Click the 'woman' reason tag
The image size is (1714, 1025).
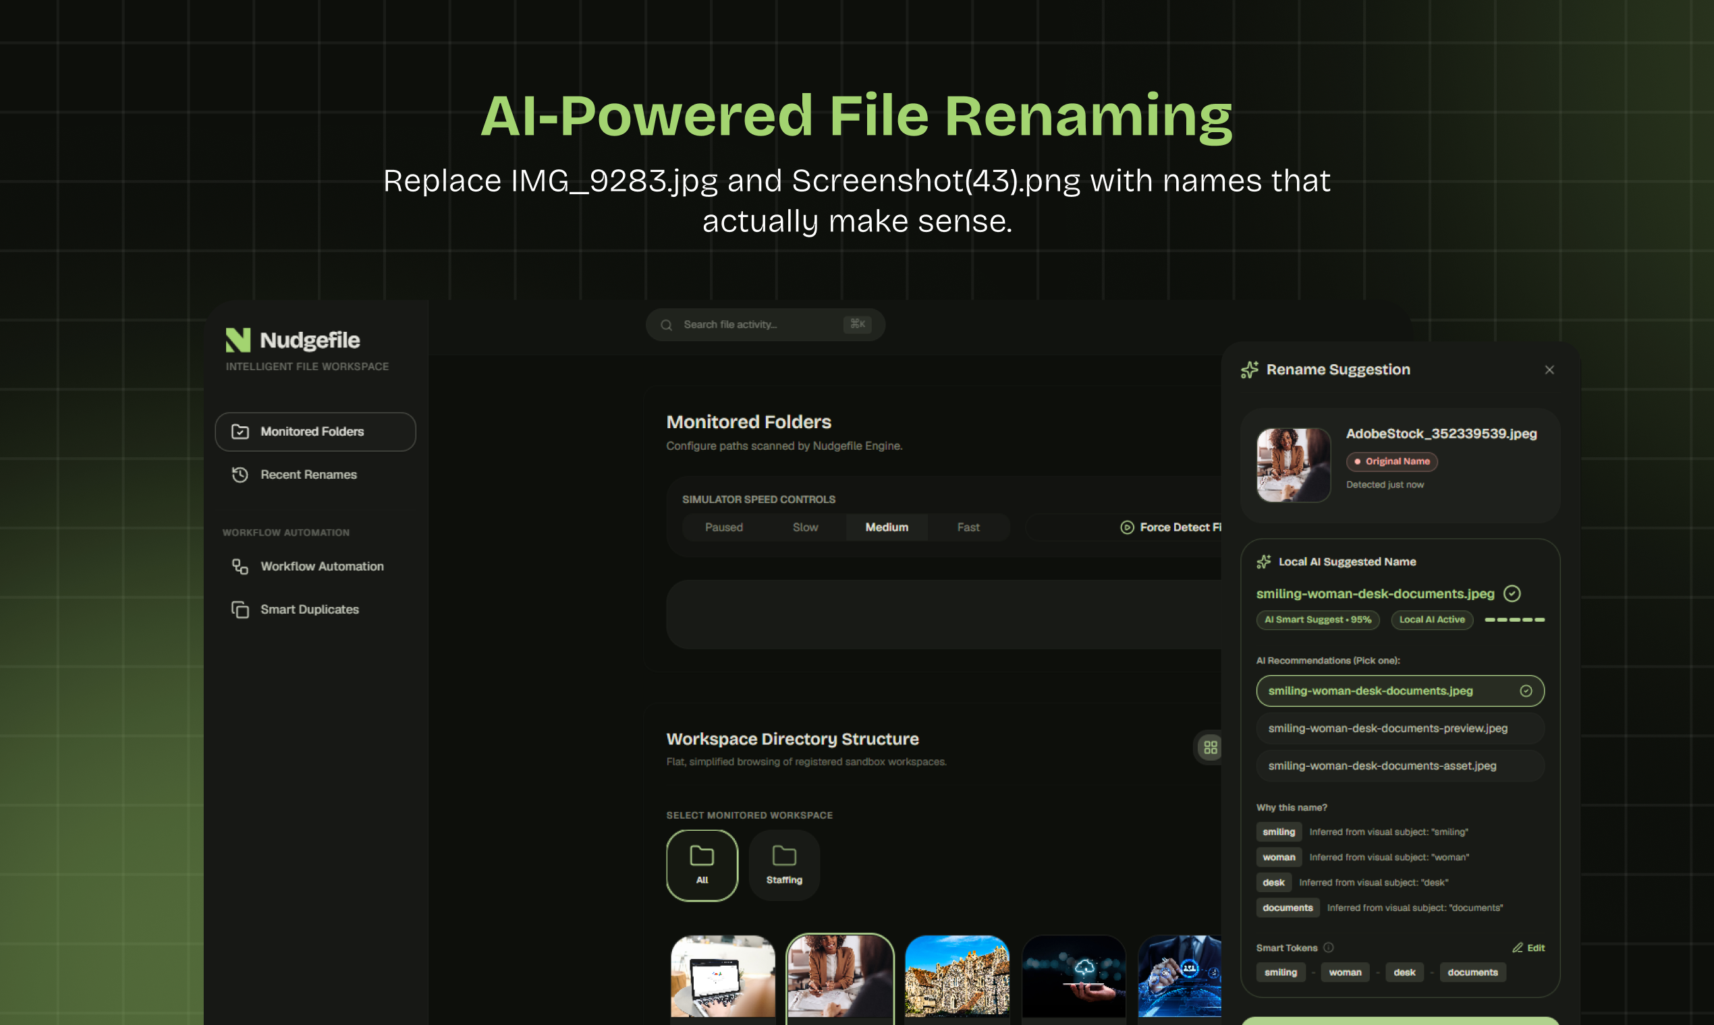point(1279,857)
